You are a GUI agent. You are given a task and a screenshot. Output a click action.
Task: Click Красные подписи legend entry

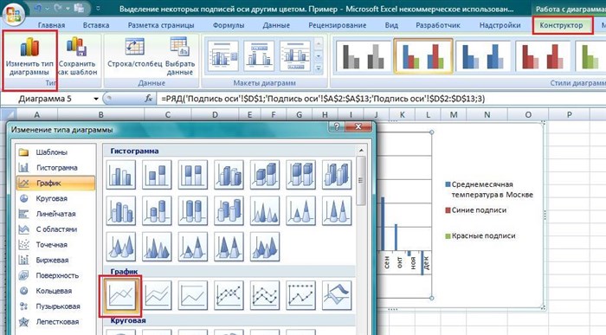[480, 235]
